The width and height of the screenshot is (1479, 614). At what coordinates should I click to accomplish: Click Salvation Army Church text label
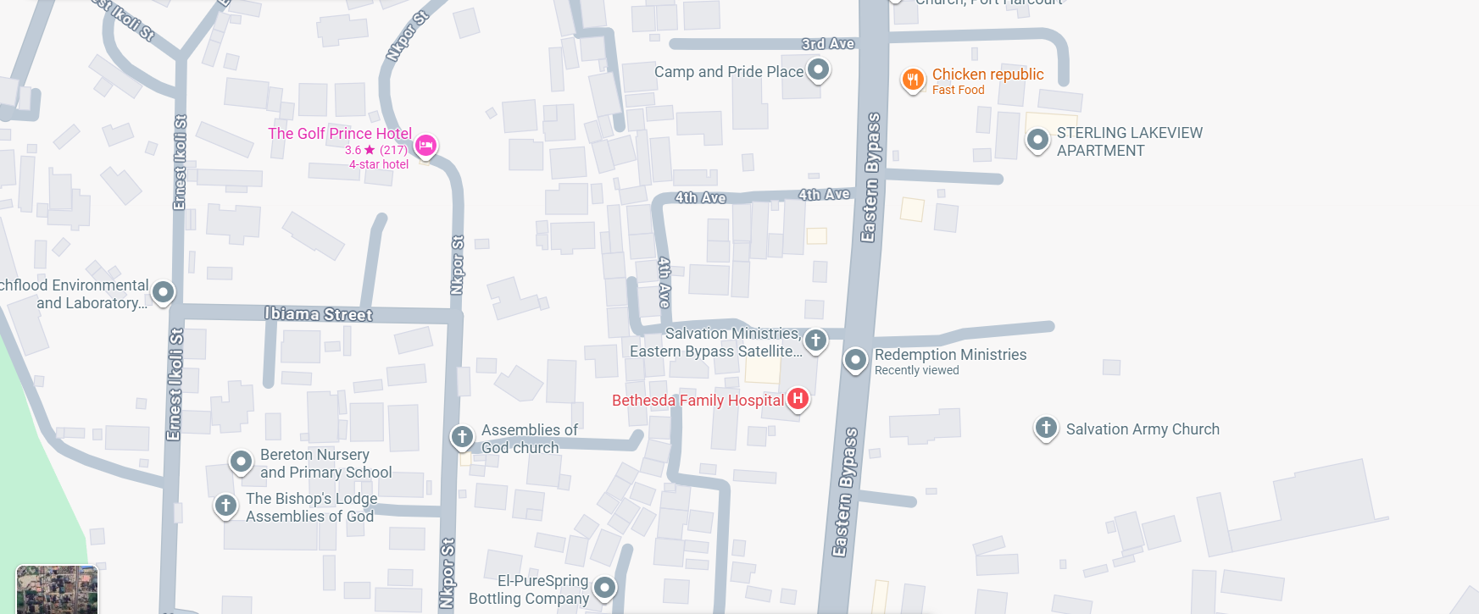click(1143, 429)
